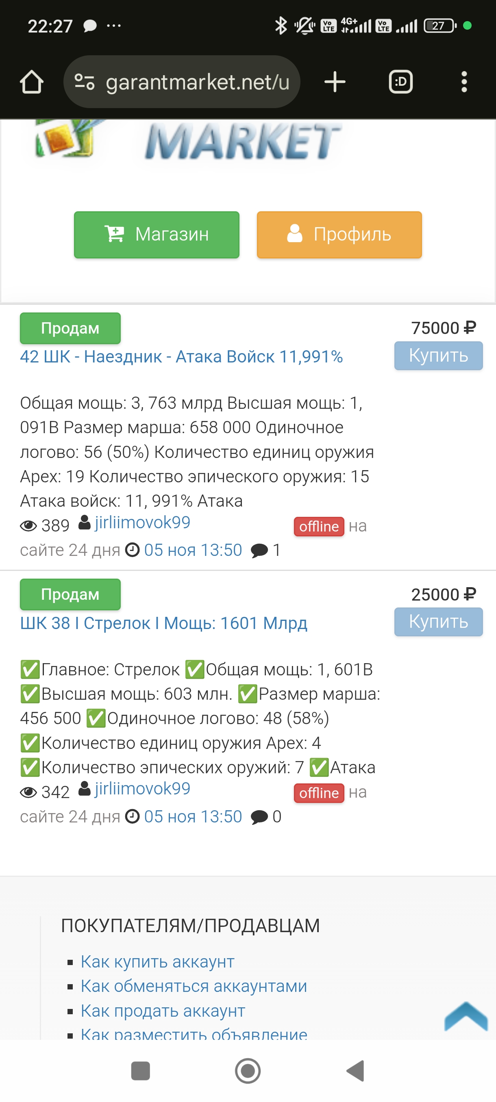Open the Магазин shop section
Viewport: 496px width, 1102px height.
pos(157,234)
